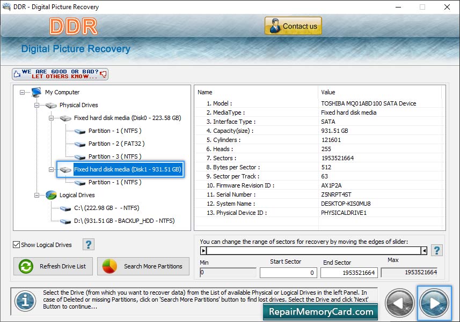Click the pie chart partitions icon
The image size is (460, 322).
(109, 266)
